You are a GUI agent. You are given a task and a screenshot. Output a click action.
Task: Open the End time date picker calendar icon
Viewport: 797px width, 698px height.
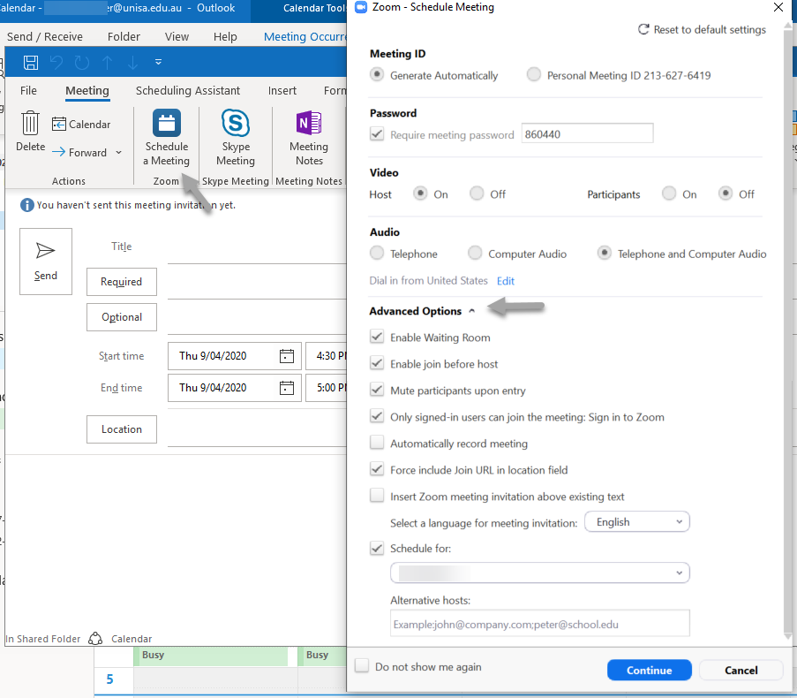tap(287, 388)
